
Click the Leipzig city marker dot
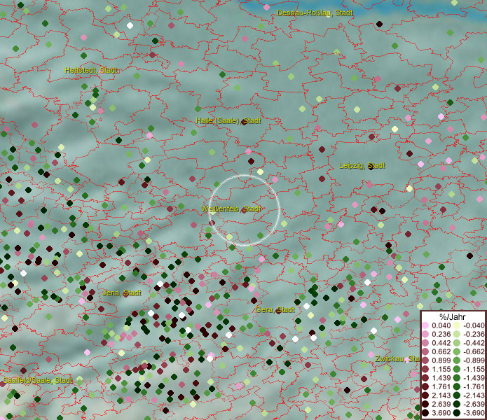pos(369,167)
